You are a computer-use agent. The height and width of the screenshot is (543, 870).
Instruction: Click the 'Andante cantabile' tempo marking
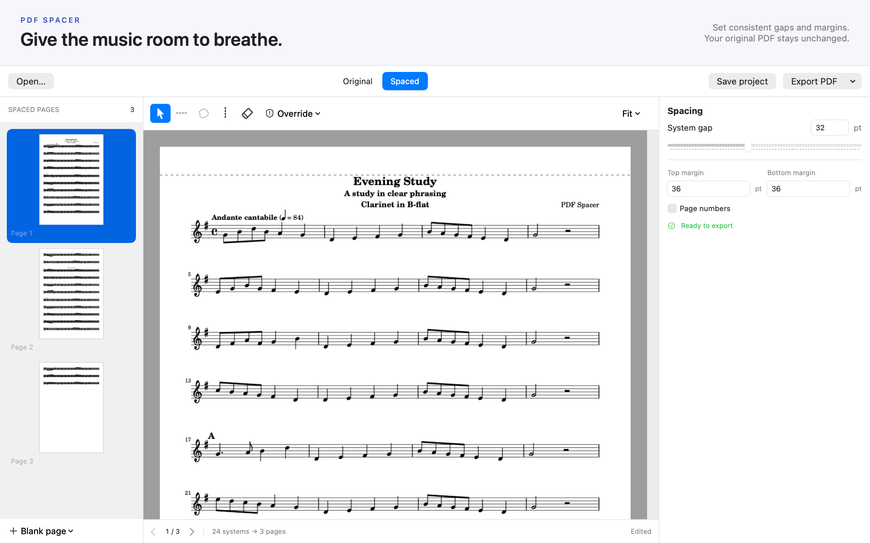point(244,217)
